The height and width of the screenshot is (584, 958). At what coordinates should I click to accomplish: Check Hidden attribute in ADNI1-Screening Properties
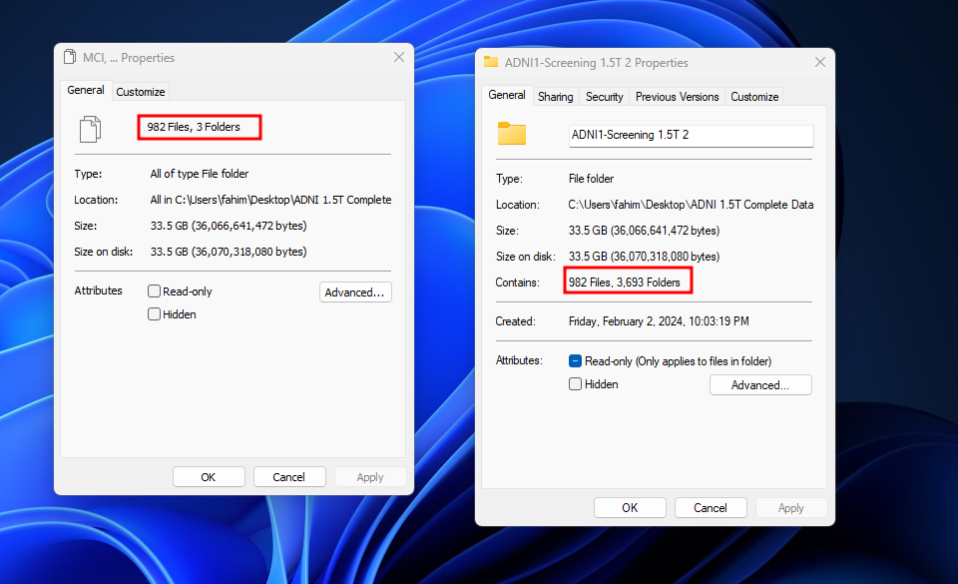click(576, 384)
